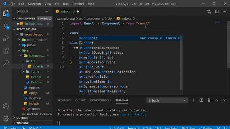This screenshot has height=129, width=230.
Task: Open the Run menu
Action: [66, 4]
